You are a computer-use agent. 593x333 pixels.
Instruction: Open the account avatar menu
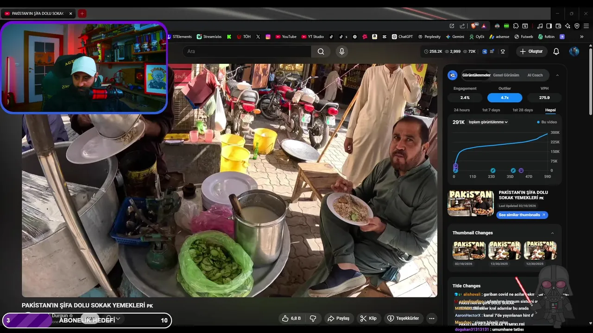tap(574, 51)
